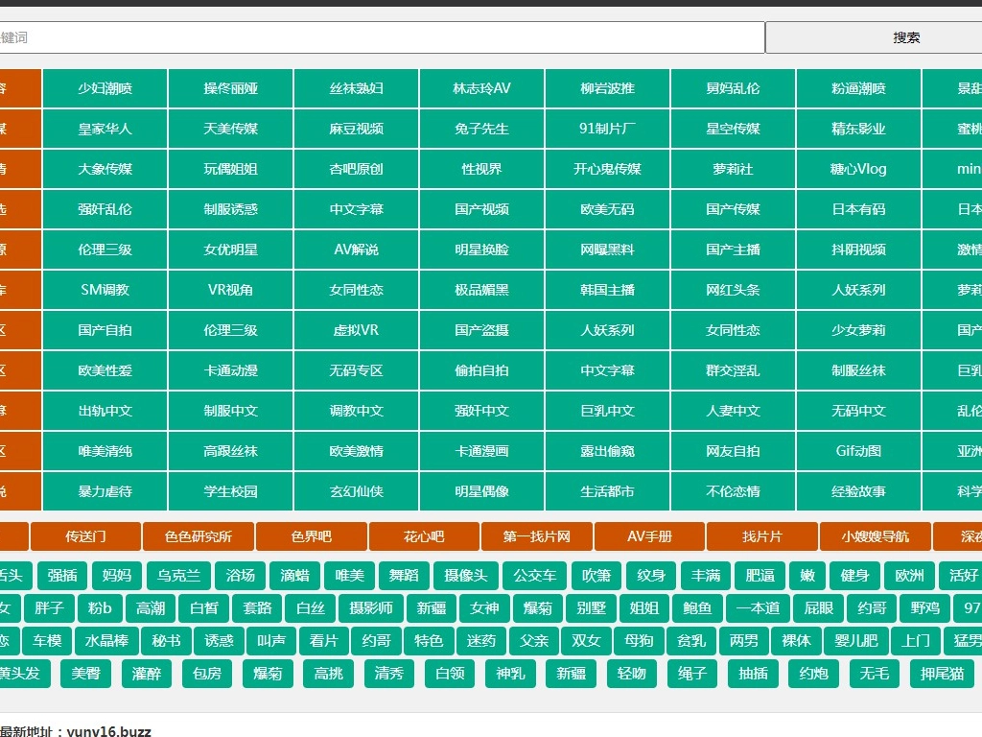Open the 杏吧原创 link

(357, 169)
